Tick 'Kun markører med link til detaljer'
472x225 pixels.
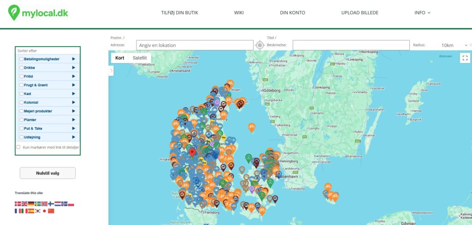[x=18, y=147]
